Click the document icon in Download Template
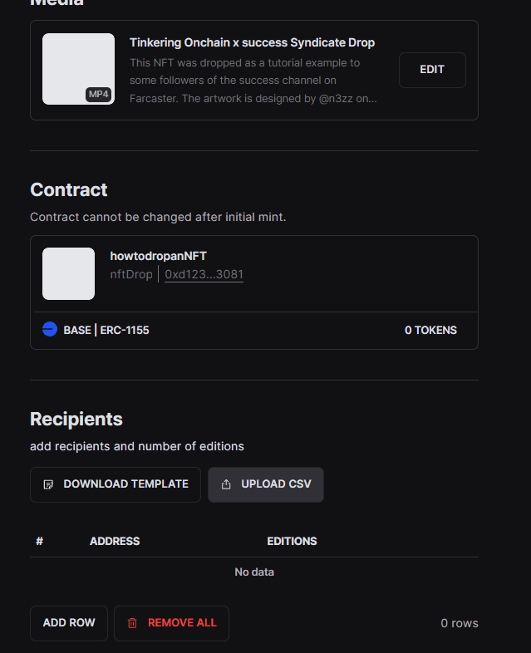The image size is (531, 653). click(48, 484)
